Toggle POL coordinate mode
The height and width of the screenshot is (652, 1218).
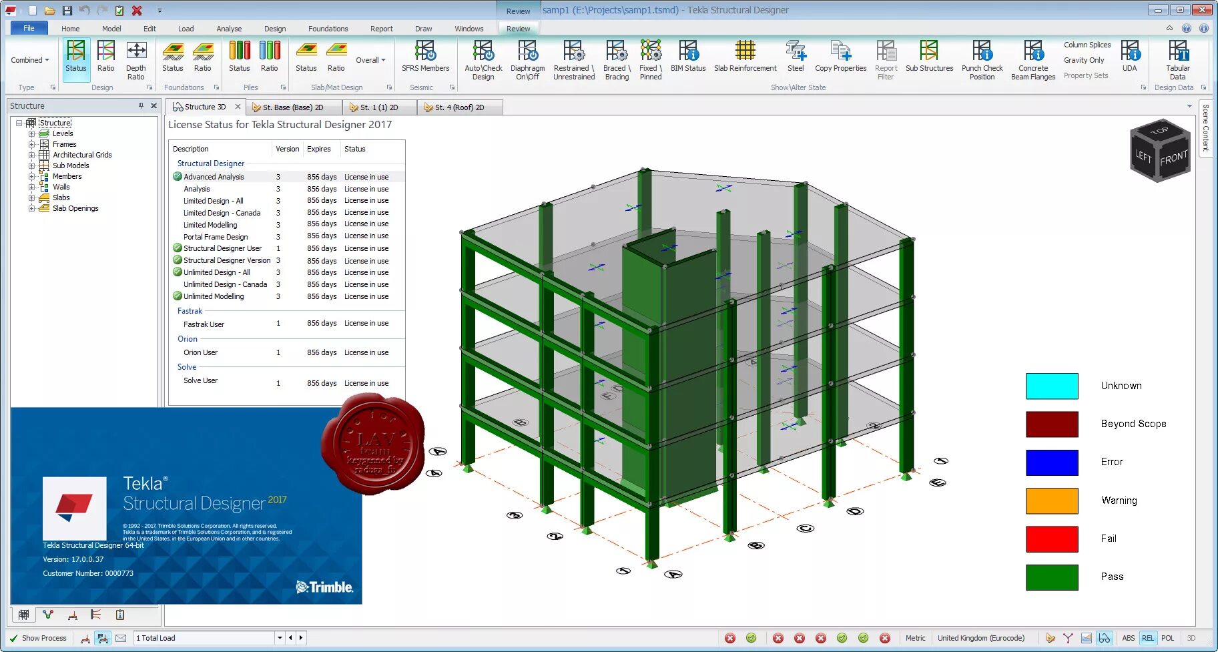[x=1168, y=638]
